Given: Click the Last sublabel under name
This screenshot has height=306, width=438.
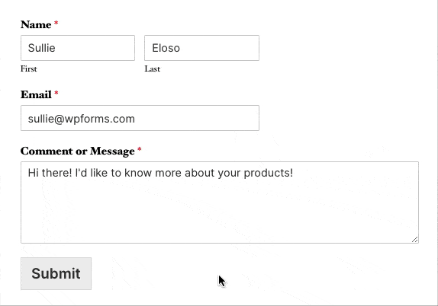Looking at the screenshot, I should [153, 69].
